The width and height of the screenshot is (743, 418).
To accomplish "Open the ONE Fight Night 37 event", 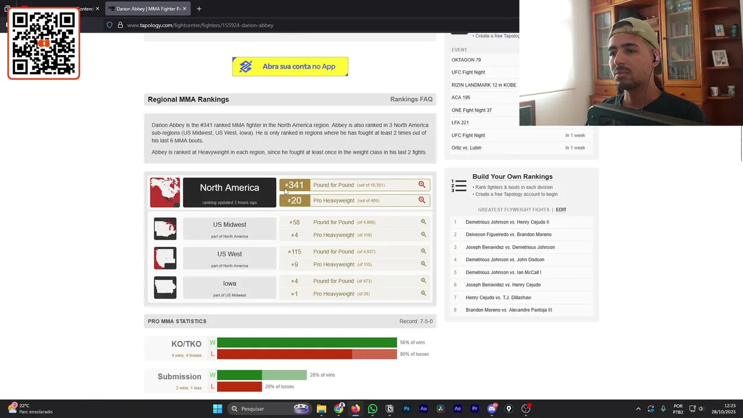I will pos(471,110).
